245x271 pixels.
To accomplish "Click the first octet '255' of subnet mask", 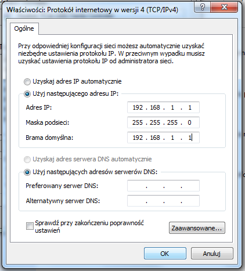I will (x=138, y=122).
